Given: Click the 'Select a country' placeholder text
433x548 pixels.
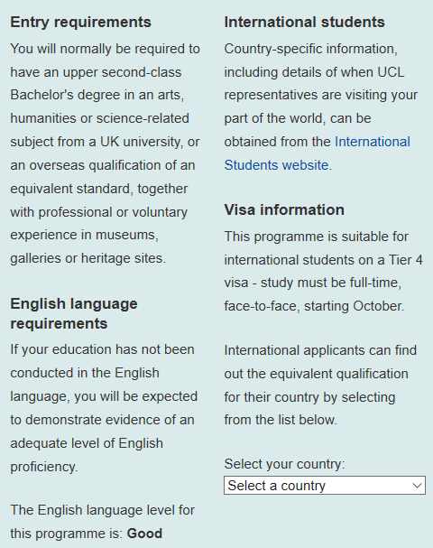Looking at the screenshot, I should pyautogui.click(x=277, y=486).
